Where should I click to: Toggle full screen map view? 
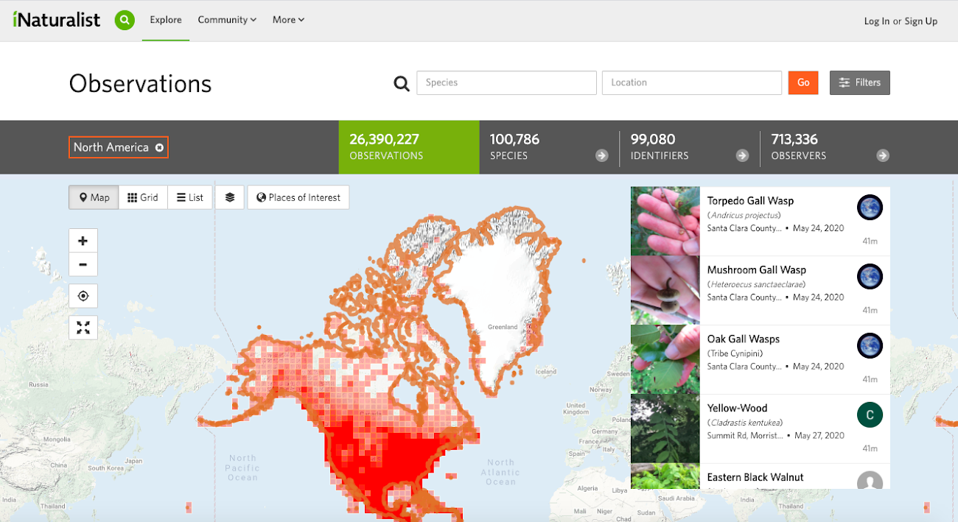pyautogui.click(x=83, y=328)
